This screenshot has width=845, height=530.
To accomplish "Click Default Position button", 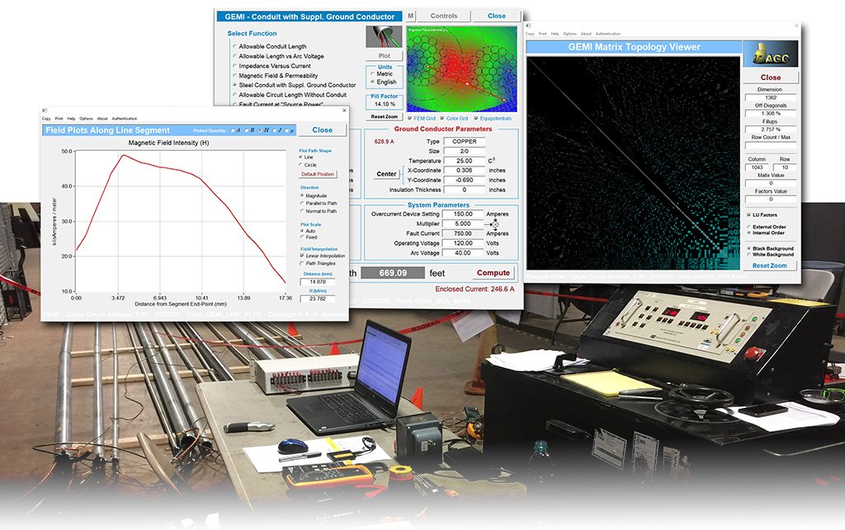I will tap(318, 175).
